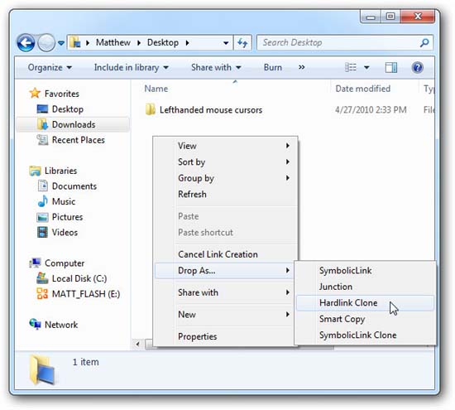The height and width of the screenshot is (410, 455).
Task: Click the Downloads folder icon
Action: 42,124
